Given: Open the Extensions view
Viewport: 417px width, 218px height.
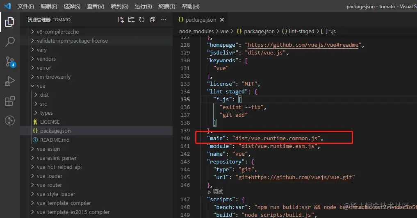Looking at the screenshot, I should 9,101.
